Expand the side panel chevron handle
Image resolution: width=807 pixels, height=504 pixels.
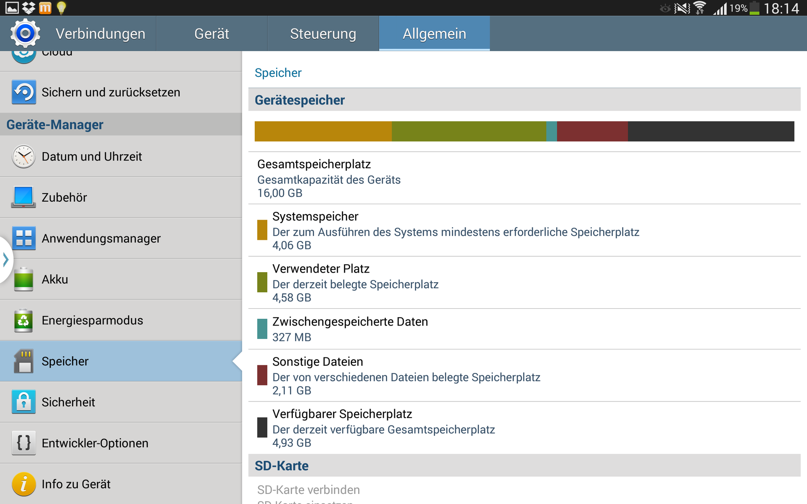click(5, 260)
